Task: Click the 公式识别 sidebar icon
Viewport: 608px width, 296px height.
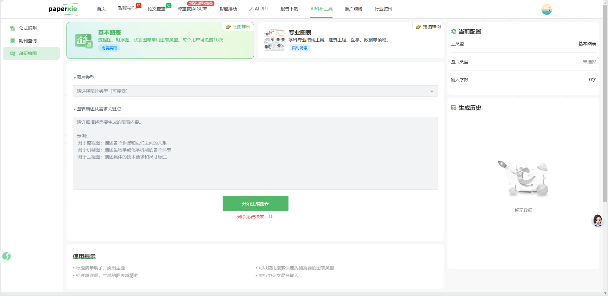Action: click(x=13, y=28)
